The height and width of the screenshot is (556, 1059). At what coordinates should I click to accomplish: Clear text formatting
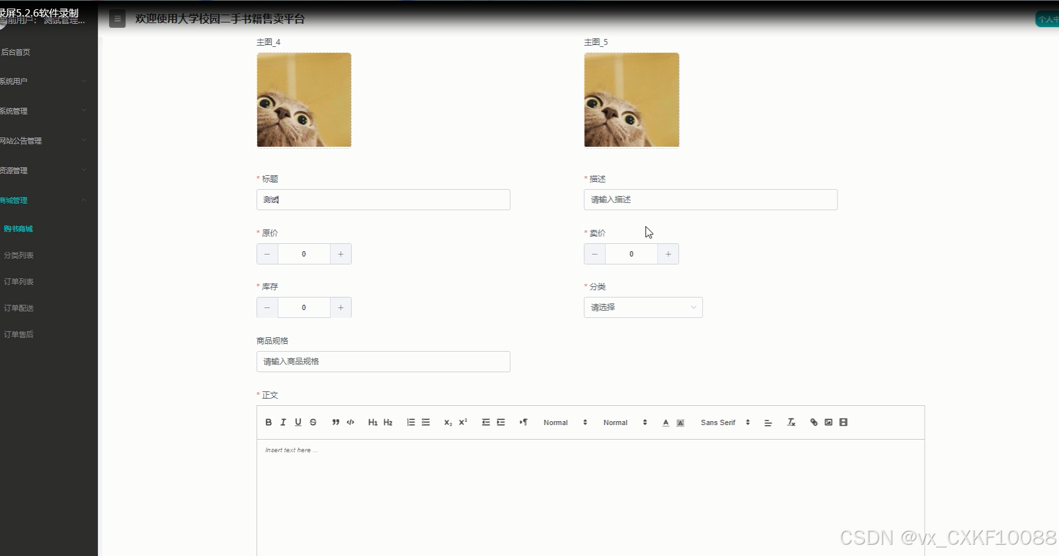click(x=791, y=422)
